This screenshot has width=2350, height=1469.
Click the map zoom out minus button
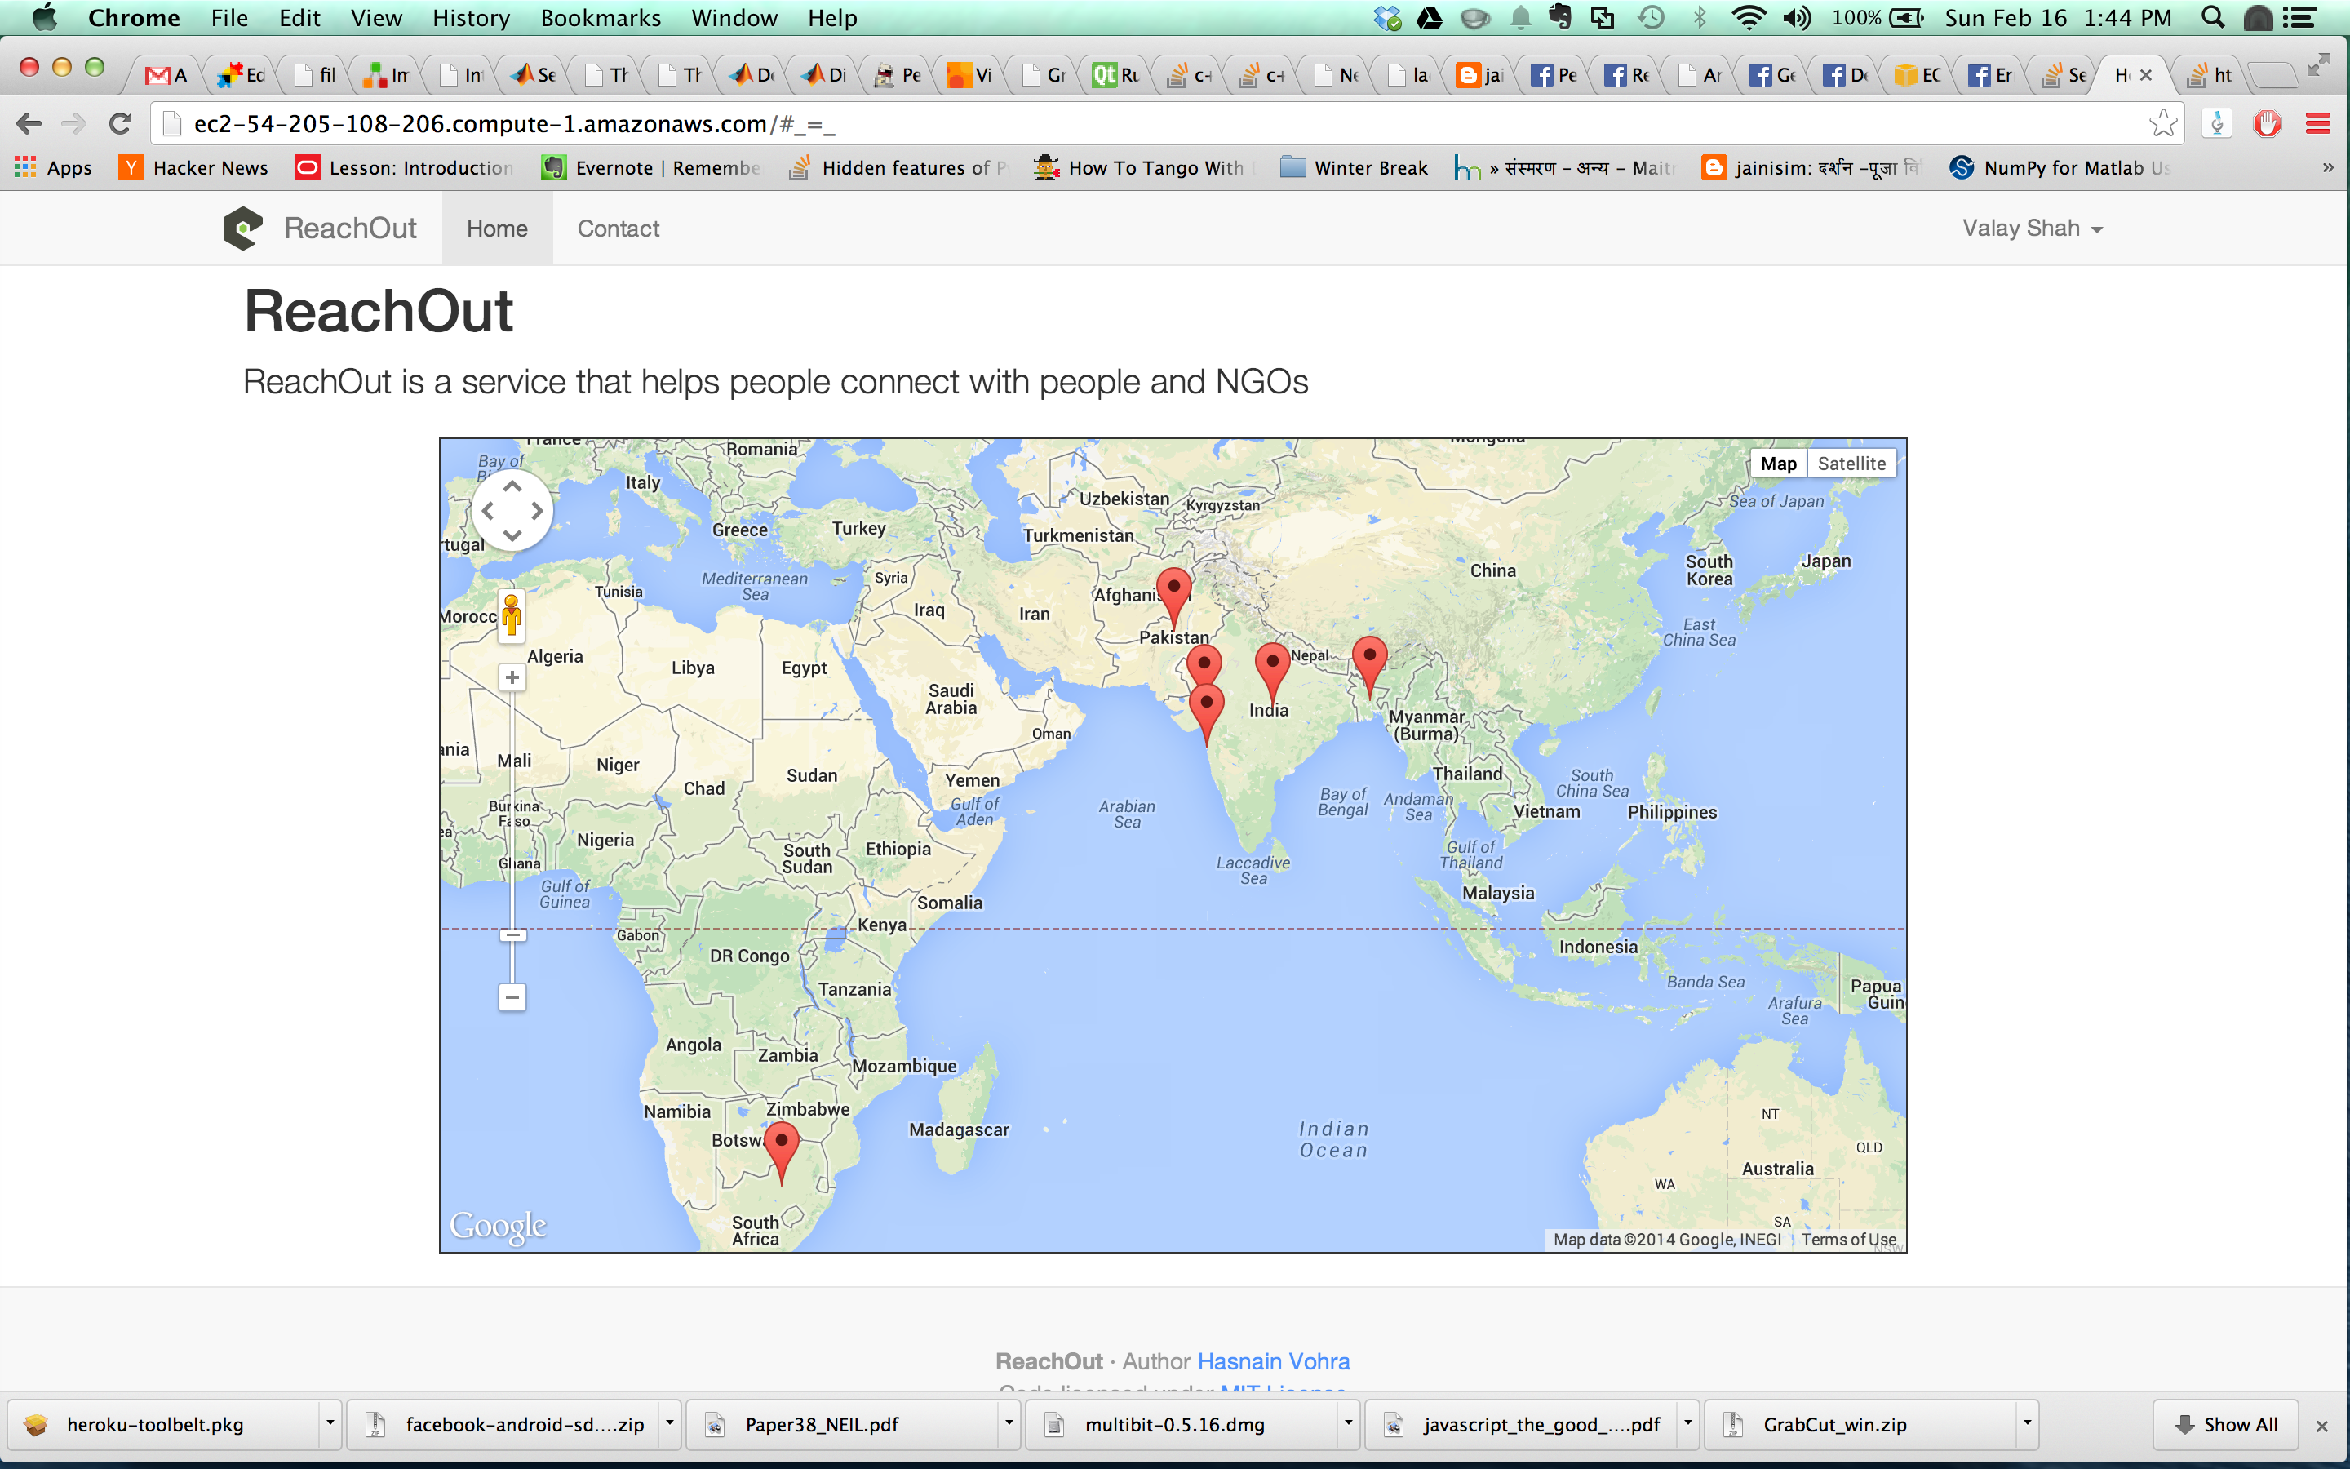click(512, 996)
